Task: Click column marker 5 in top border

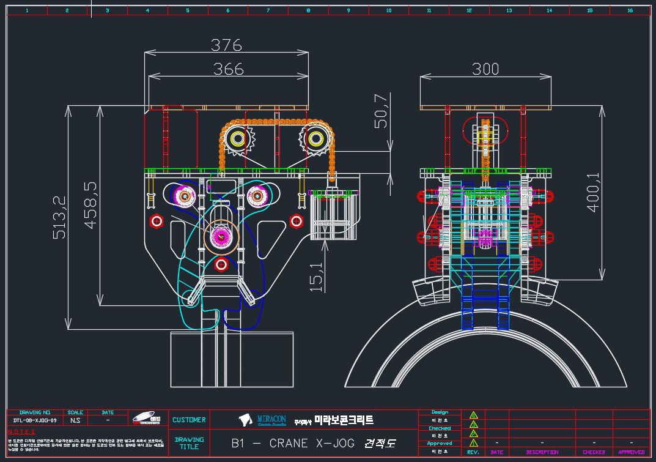Action: 188,10
